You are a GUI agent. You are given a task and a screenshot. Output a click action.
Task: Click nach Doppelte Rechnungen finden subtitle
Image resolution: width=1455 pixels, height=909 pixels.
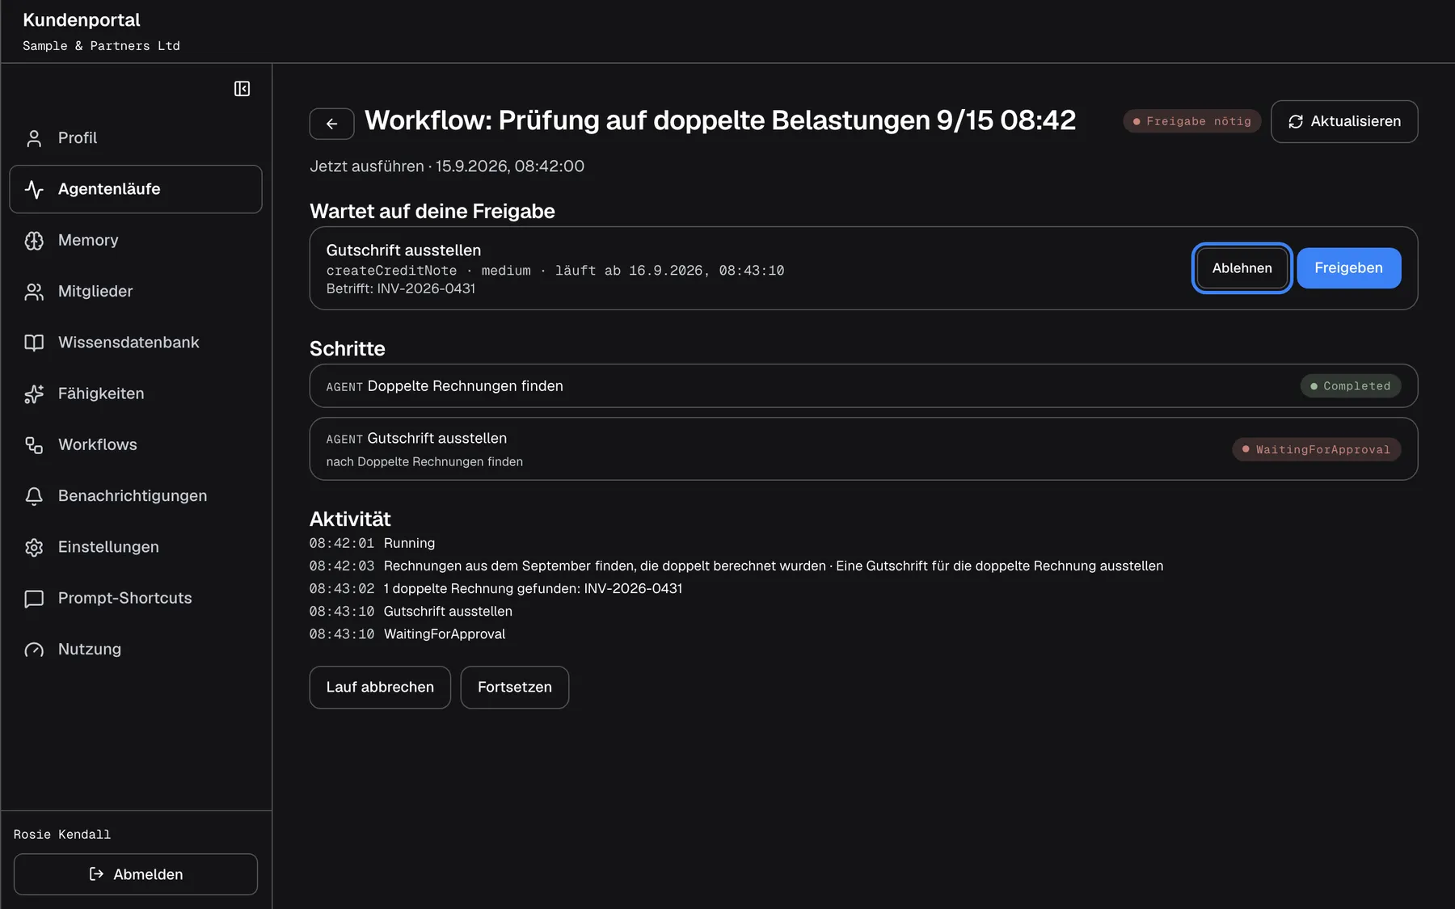pos(424,461)
